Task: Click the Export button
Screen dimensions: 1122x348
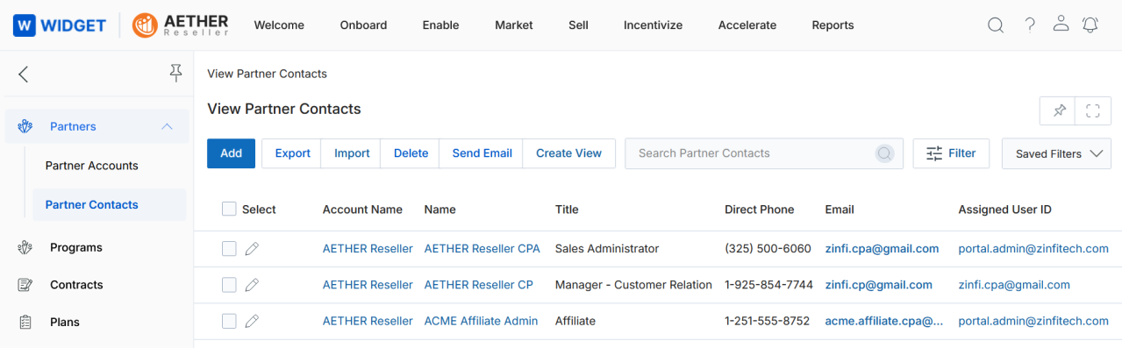Action: coord(292,153)
